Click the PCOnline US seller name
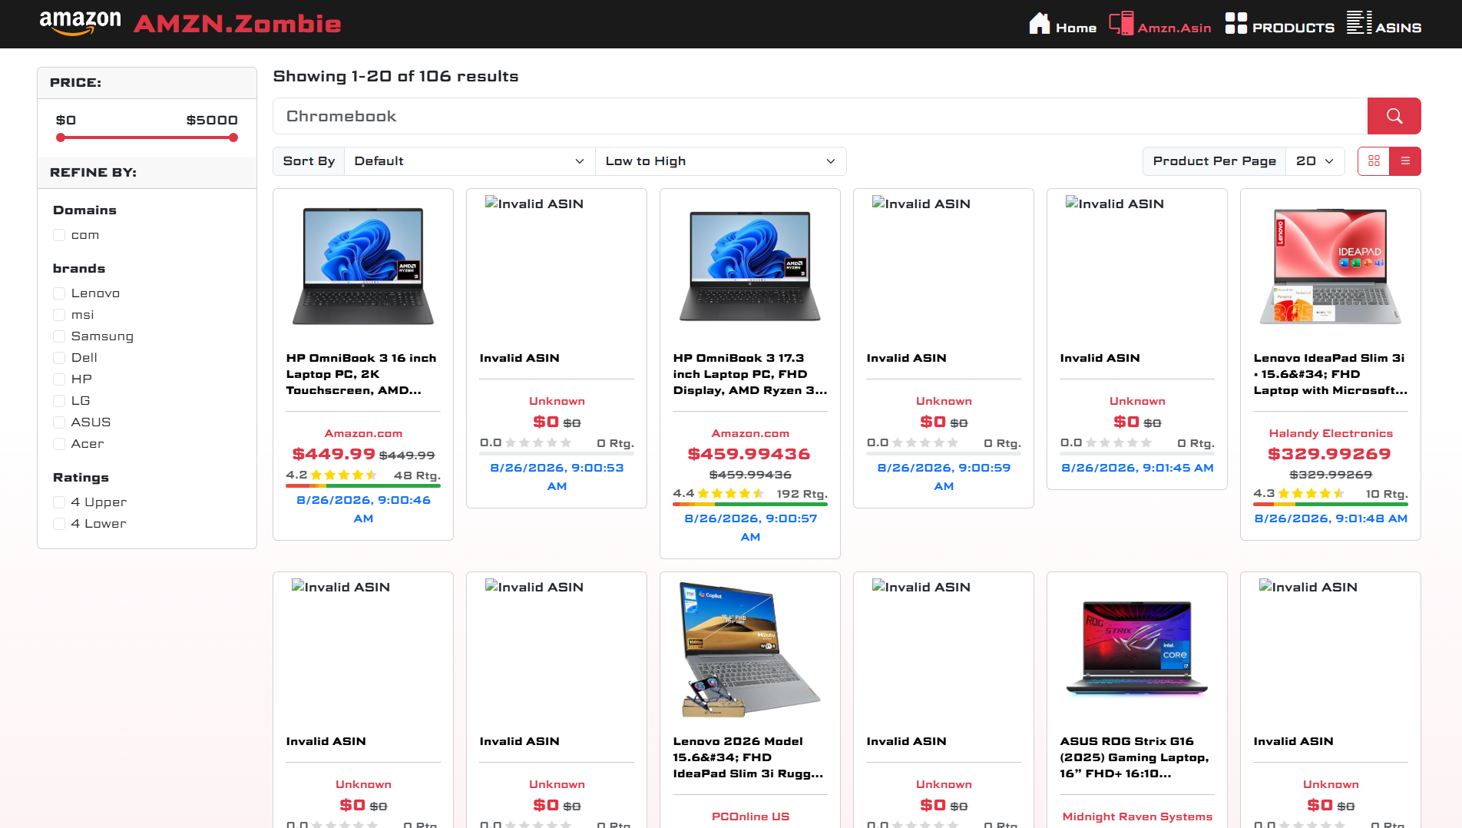This screenshot has width=1462, height=828. [750, 816]
